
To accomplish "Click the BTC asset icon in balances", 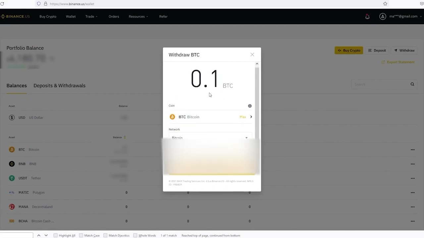I will pos(12,149).
